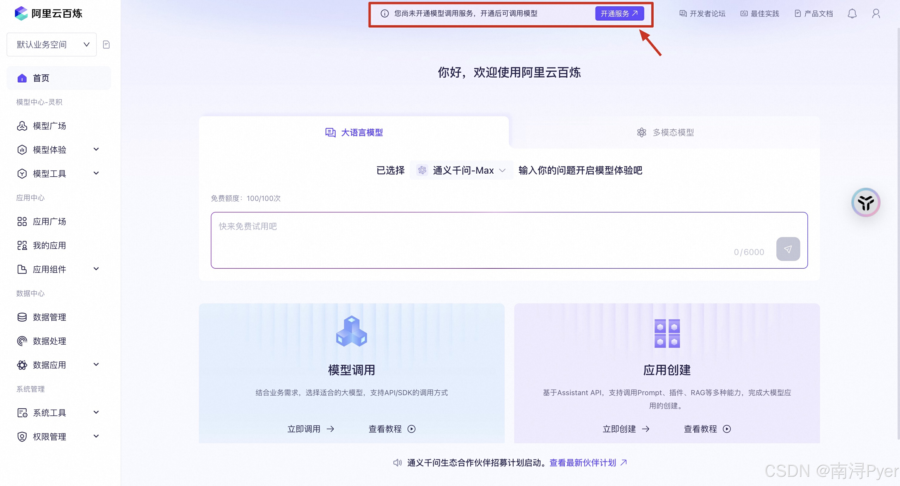900x486 pixels.
Task: Expand the 应用组件 sidebar menu
Action: pyautogui.click(x=59, y=269)
